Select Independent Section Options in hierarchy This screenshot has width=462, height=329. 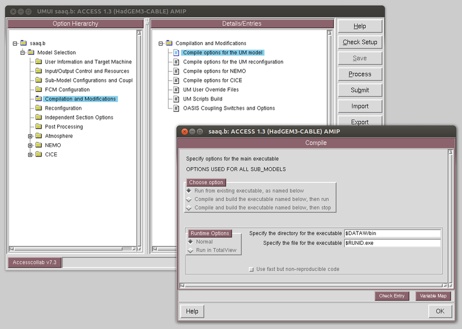click(79, 117)
